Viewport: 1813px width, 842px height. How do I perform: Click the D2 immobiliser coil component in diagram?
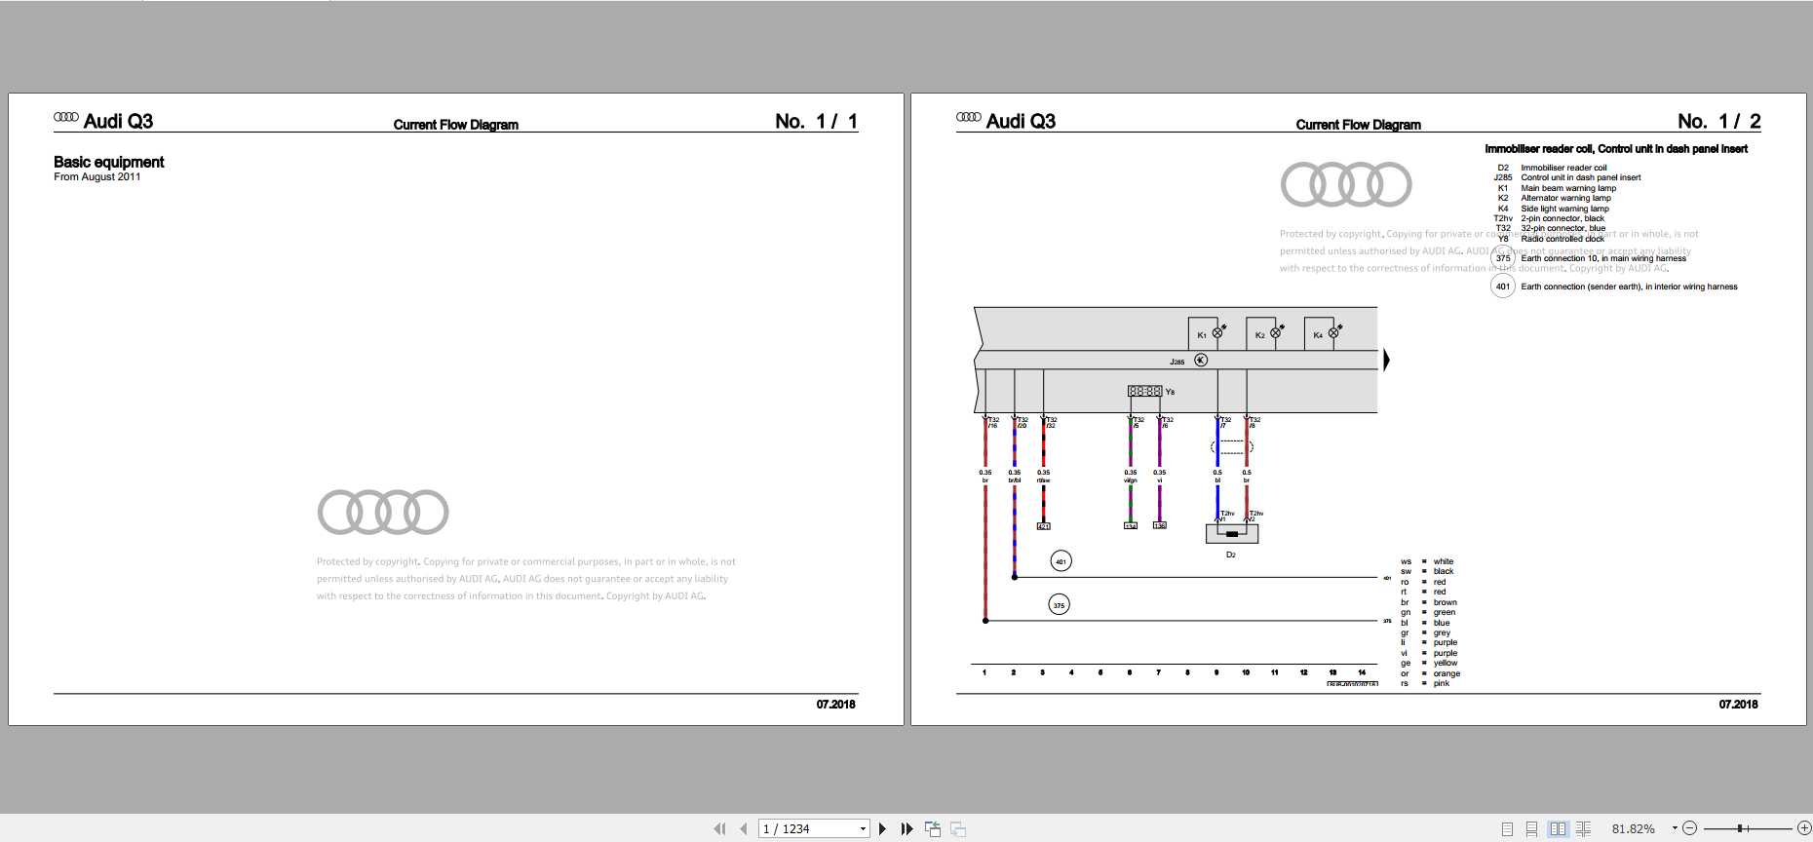pyautogui.click(x=1232, y=533)
